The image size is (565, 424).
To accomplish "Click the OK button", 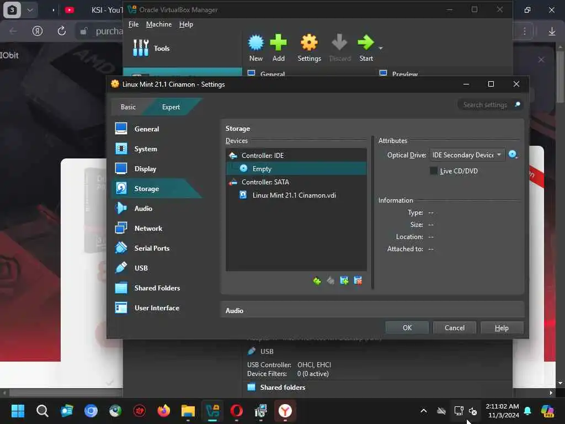I will click(407, 327).
